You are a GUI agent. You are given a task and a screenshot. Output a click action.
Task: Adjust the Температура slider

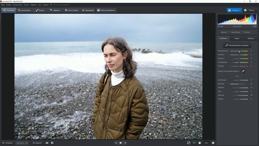[239, 62]
